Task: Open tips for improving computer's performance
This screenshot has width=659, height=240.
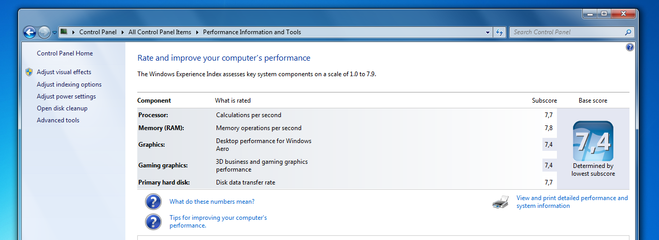Action: (x=218, y=222)
